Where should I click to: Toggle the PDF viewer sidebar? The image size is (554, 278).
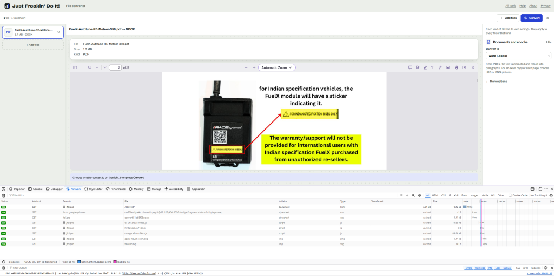click(75, 67)
